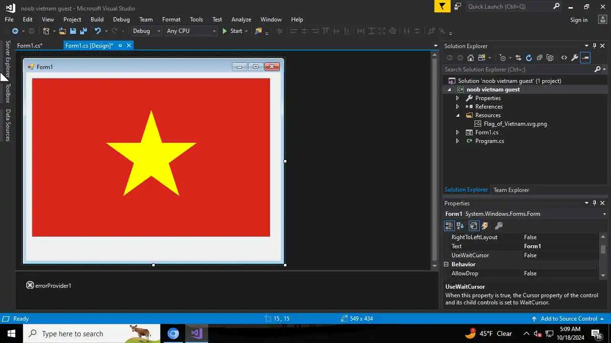Sort Properties grid alphabetically
The image size is (611, 343).
[460, 226]
